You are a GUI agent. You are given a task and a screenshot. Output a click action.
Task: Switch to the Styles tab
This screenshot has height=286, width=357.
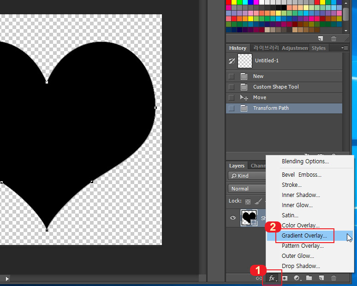click(319, 48)
